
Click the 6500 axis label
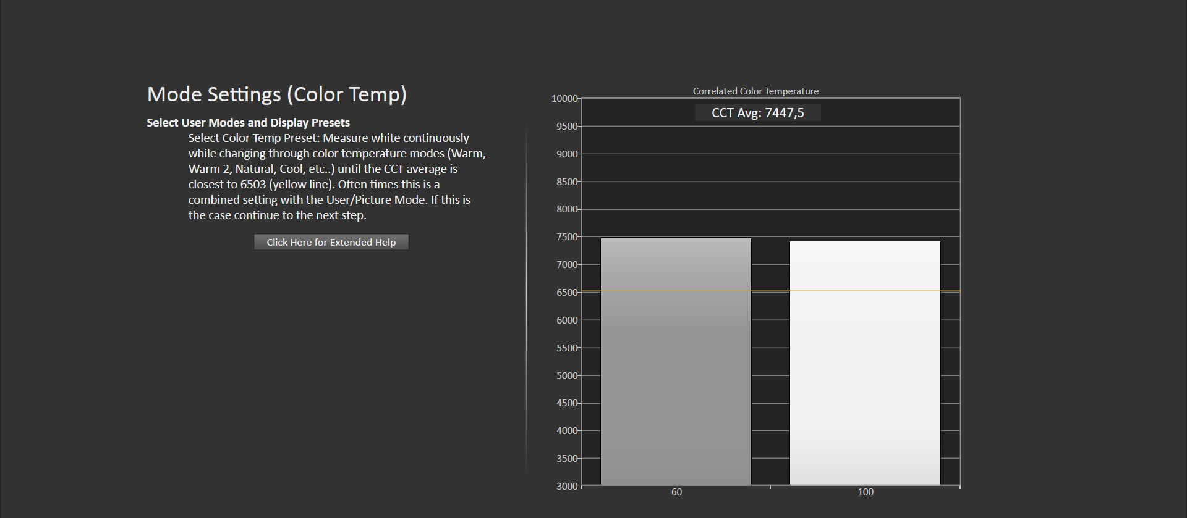click(x=567, y=293)
